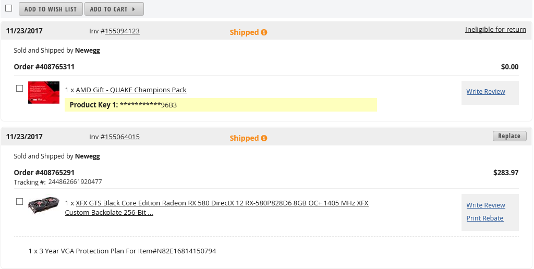
Task: Click the tracking number 244862661920477
Action: coord(75,182)
